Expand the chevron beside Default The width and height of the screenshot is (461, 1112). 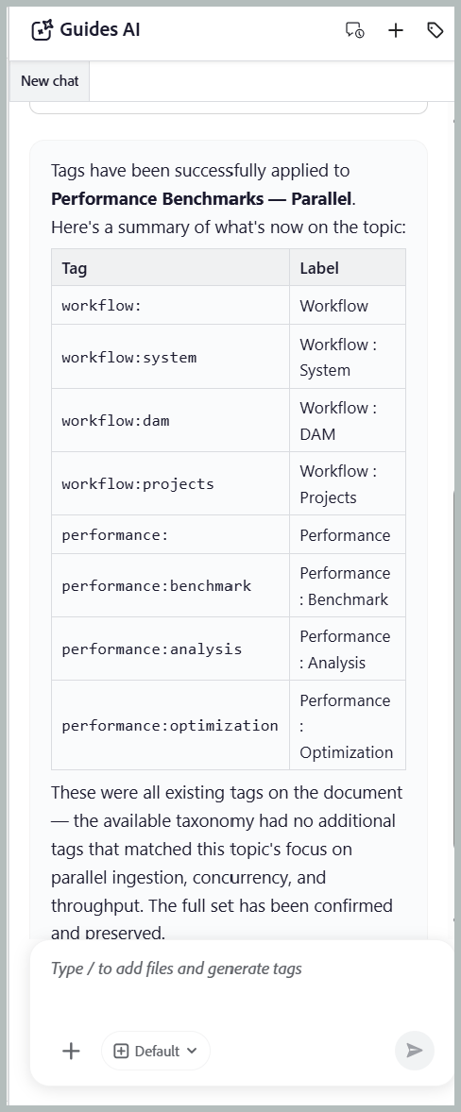click(x=192, y=1051)
